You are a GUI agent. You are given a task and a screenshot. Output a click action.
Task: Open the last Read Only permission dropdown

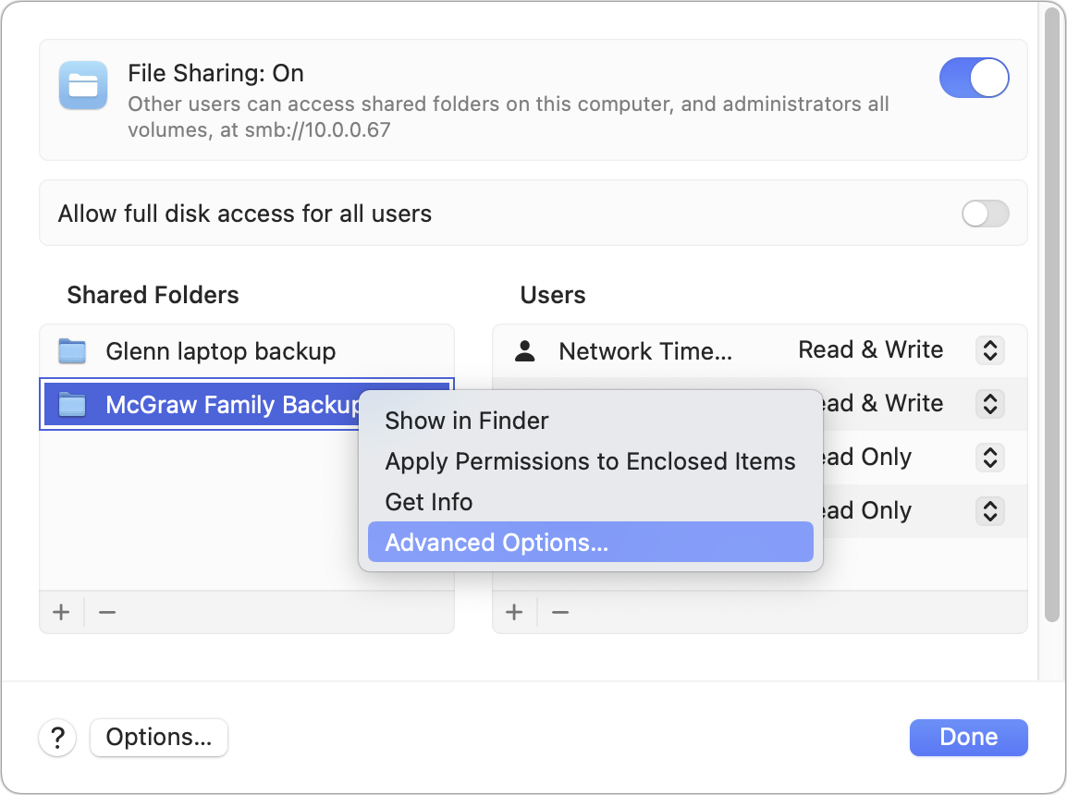point(988,511)
